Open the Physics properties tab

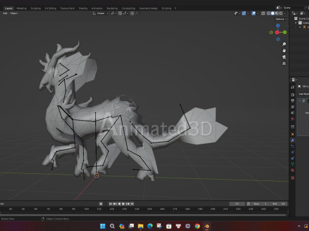pos(293,152)
